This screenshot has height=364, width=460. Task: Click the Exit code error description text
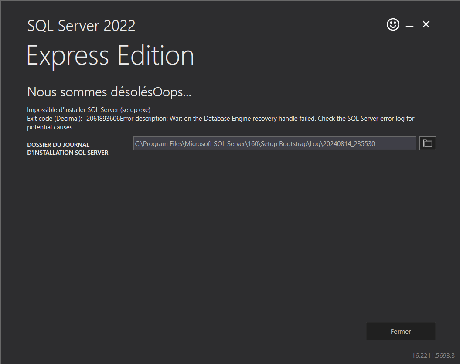pos(221,123)
